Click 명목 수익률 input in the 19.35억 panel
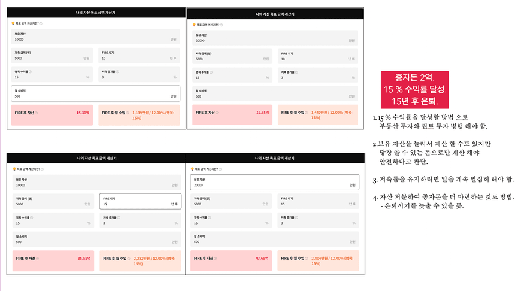521x291 pixels. point(232,75)
